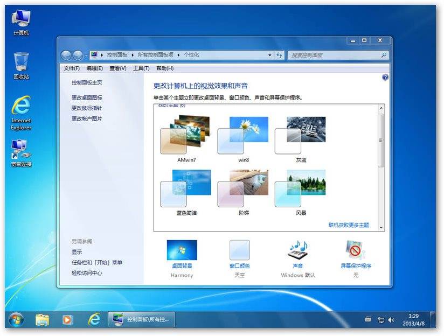Screen dimensions: 444x336
Task: Launch Internet Explorer from the taskbar
Action: [x=94, y=320]
